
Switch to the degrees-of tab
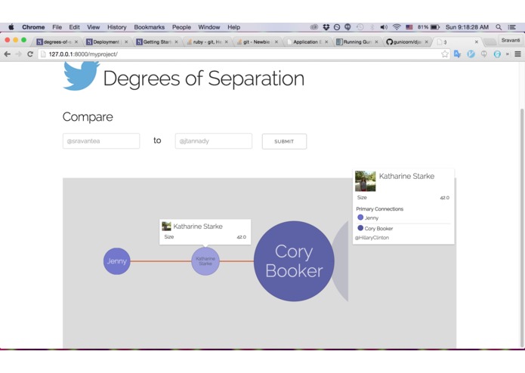tap(56, 42)
